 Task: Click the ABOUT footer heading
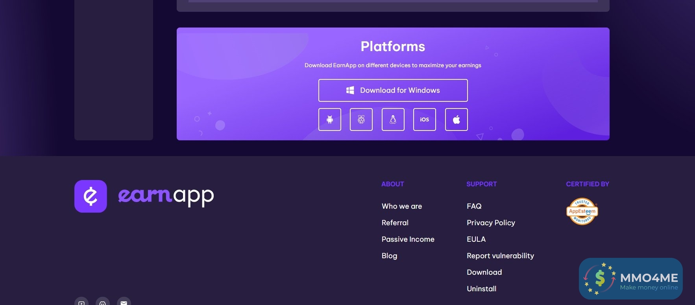[x=393, y=184]
